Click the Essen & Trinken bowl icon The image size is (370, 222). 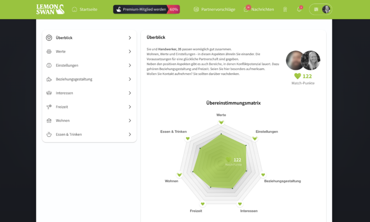[x=49, y=134]
